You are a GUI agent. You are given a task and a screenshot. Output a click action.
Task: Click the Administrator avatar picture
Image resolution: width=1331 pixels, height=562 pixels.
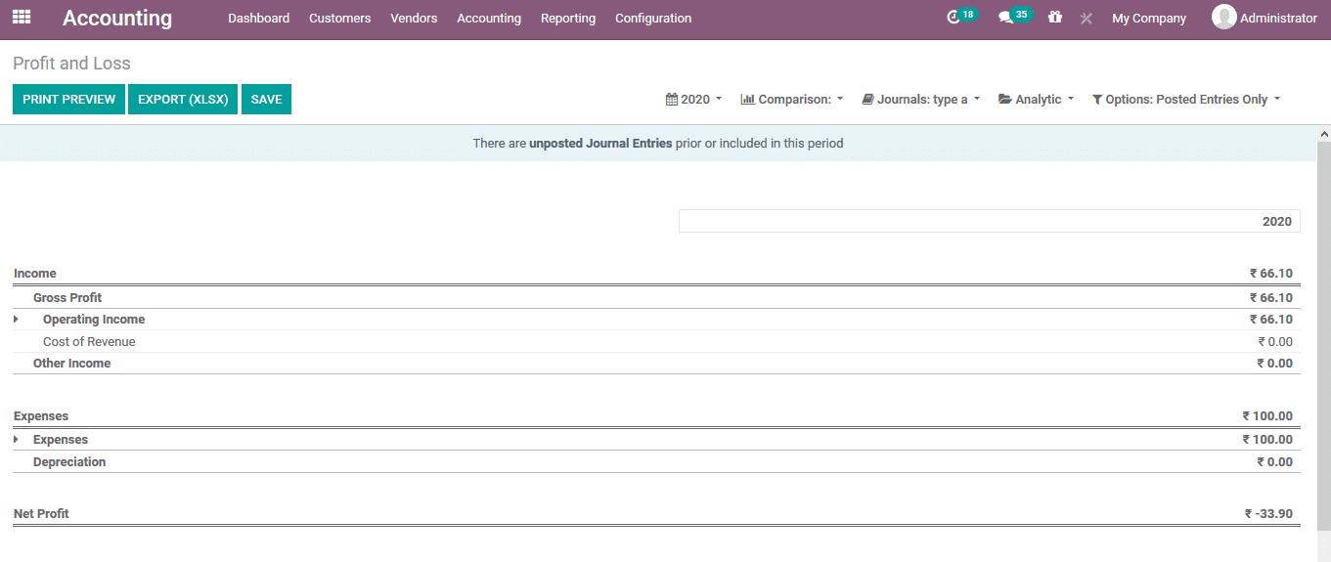pyautogui.click(x=1223, y=18)
